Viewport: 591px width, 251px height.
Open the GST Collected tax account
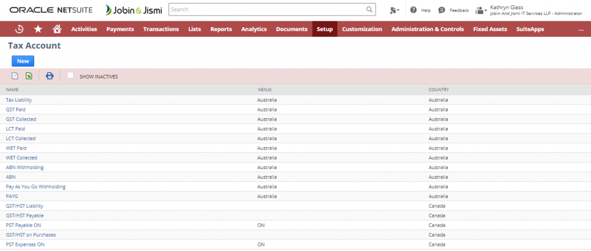pyautogui.click(x=21, y=119)
